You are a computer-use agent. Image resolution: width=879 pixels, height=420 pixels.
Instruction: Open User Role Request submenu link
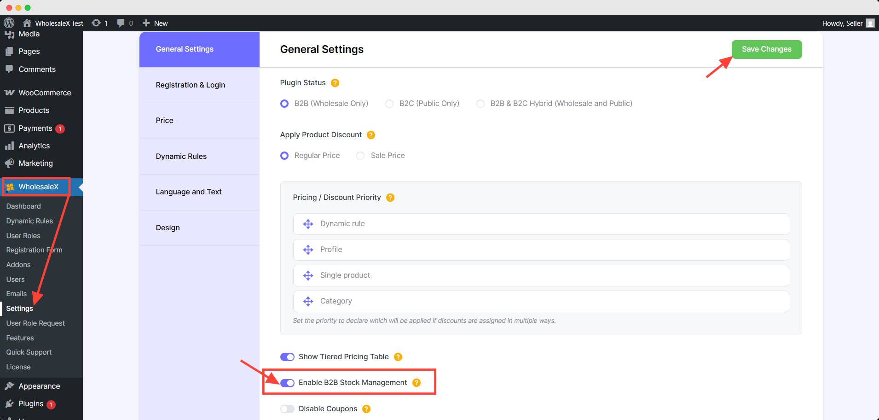[x=35, y=323]
